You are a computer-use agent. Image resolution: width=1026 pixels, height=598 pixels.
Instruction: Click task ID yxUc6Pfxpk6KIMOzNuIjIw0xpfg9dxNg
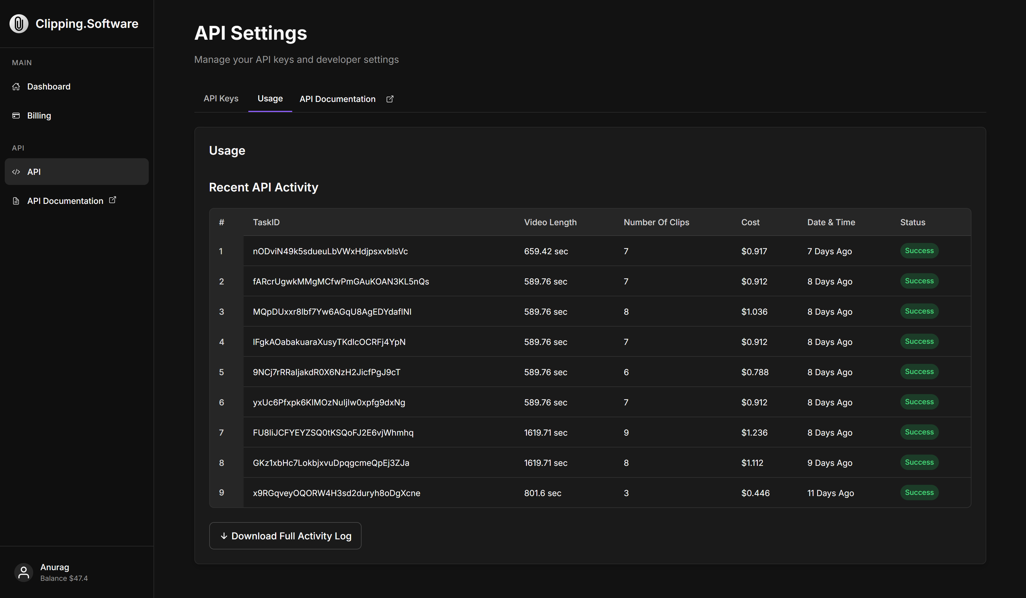(329, 402)
